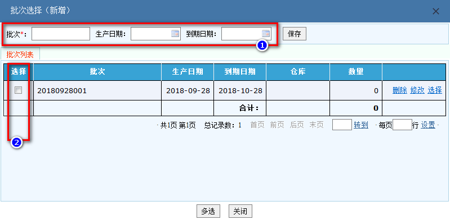Click the 转到 page jump link

coord(361,125)
